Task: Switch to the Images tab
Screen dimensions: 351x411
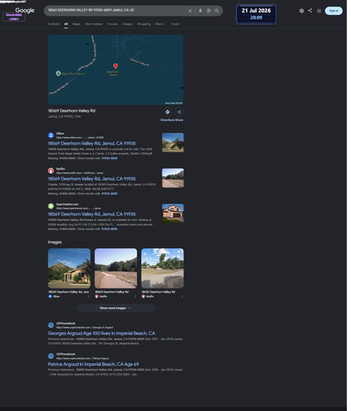Action: [x=127, y=24]
